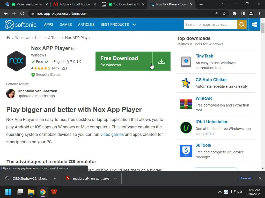The width and height of the screenshot is (265, 198).
Task: Open the IObit Uninstaller link
Action: (x=212, y=122)
